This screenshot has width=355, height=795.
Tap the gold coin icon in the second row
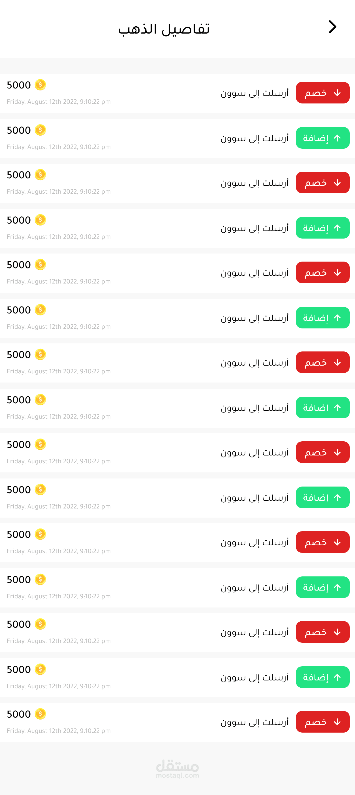coord(40,130)
